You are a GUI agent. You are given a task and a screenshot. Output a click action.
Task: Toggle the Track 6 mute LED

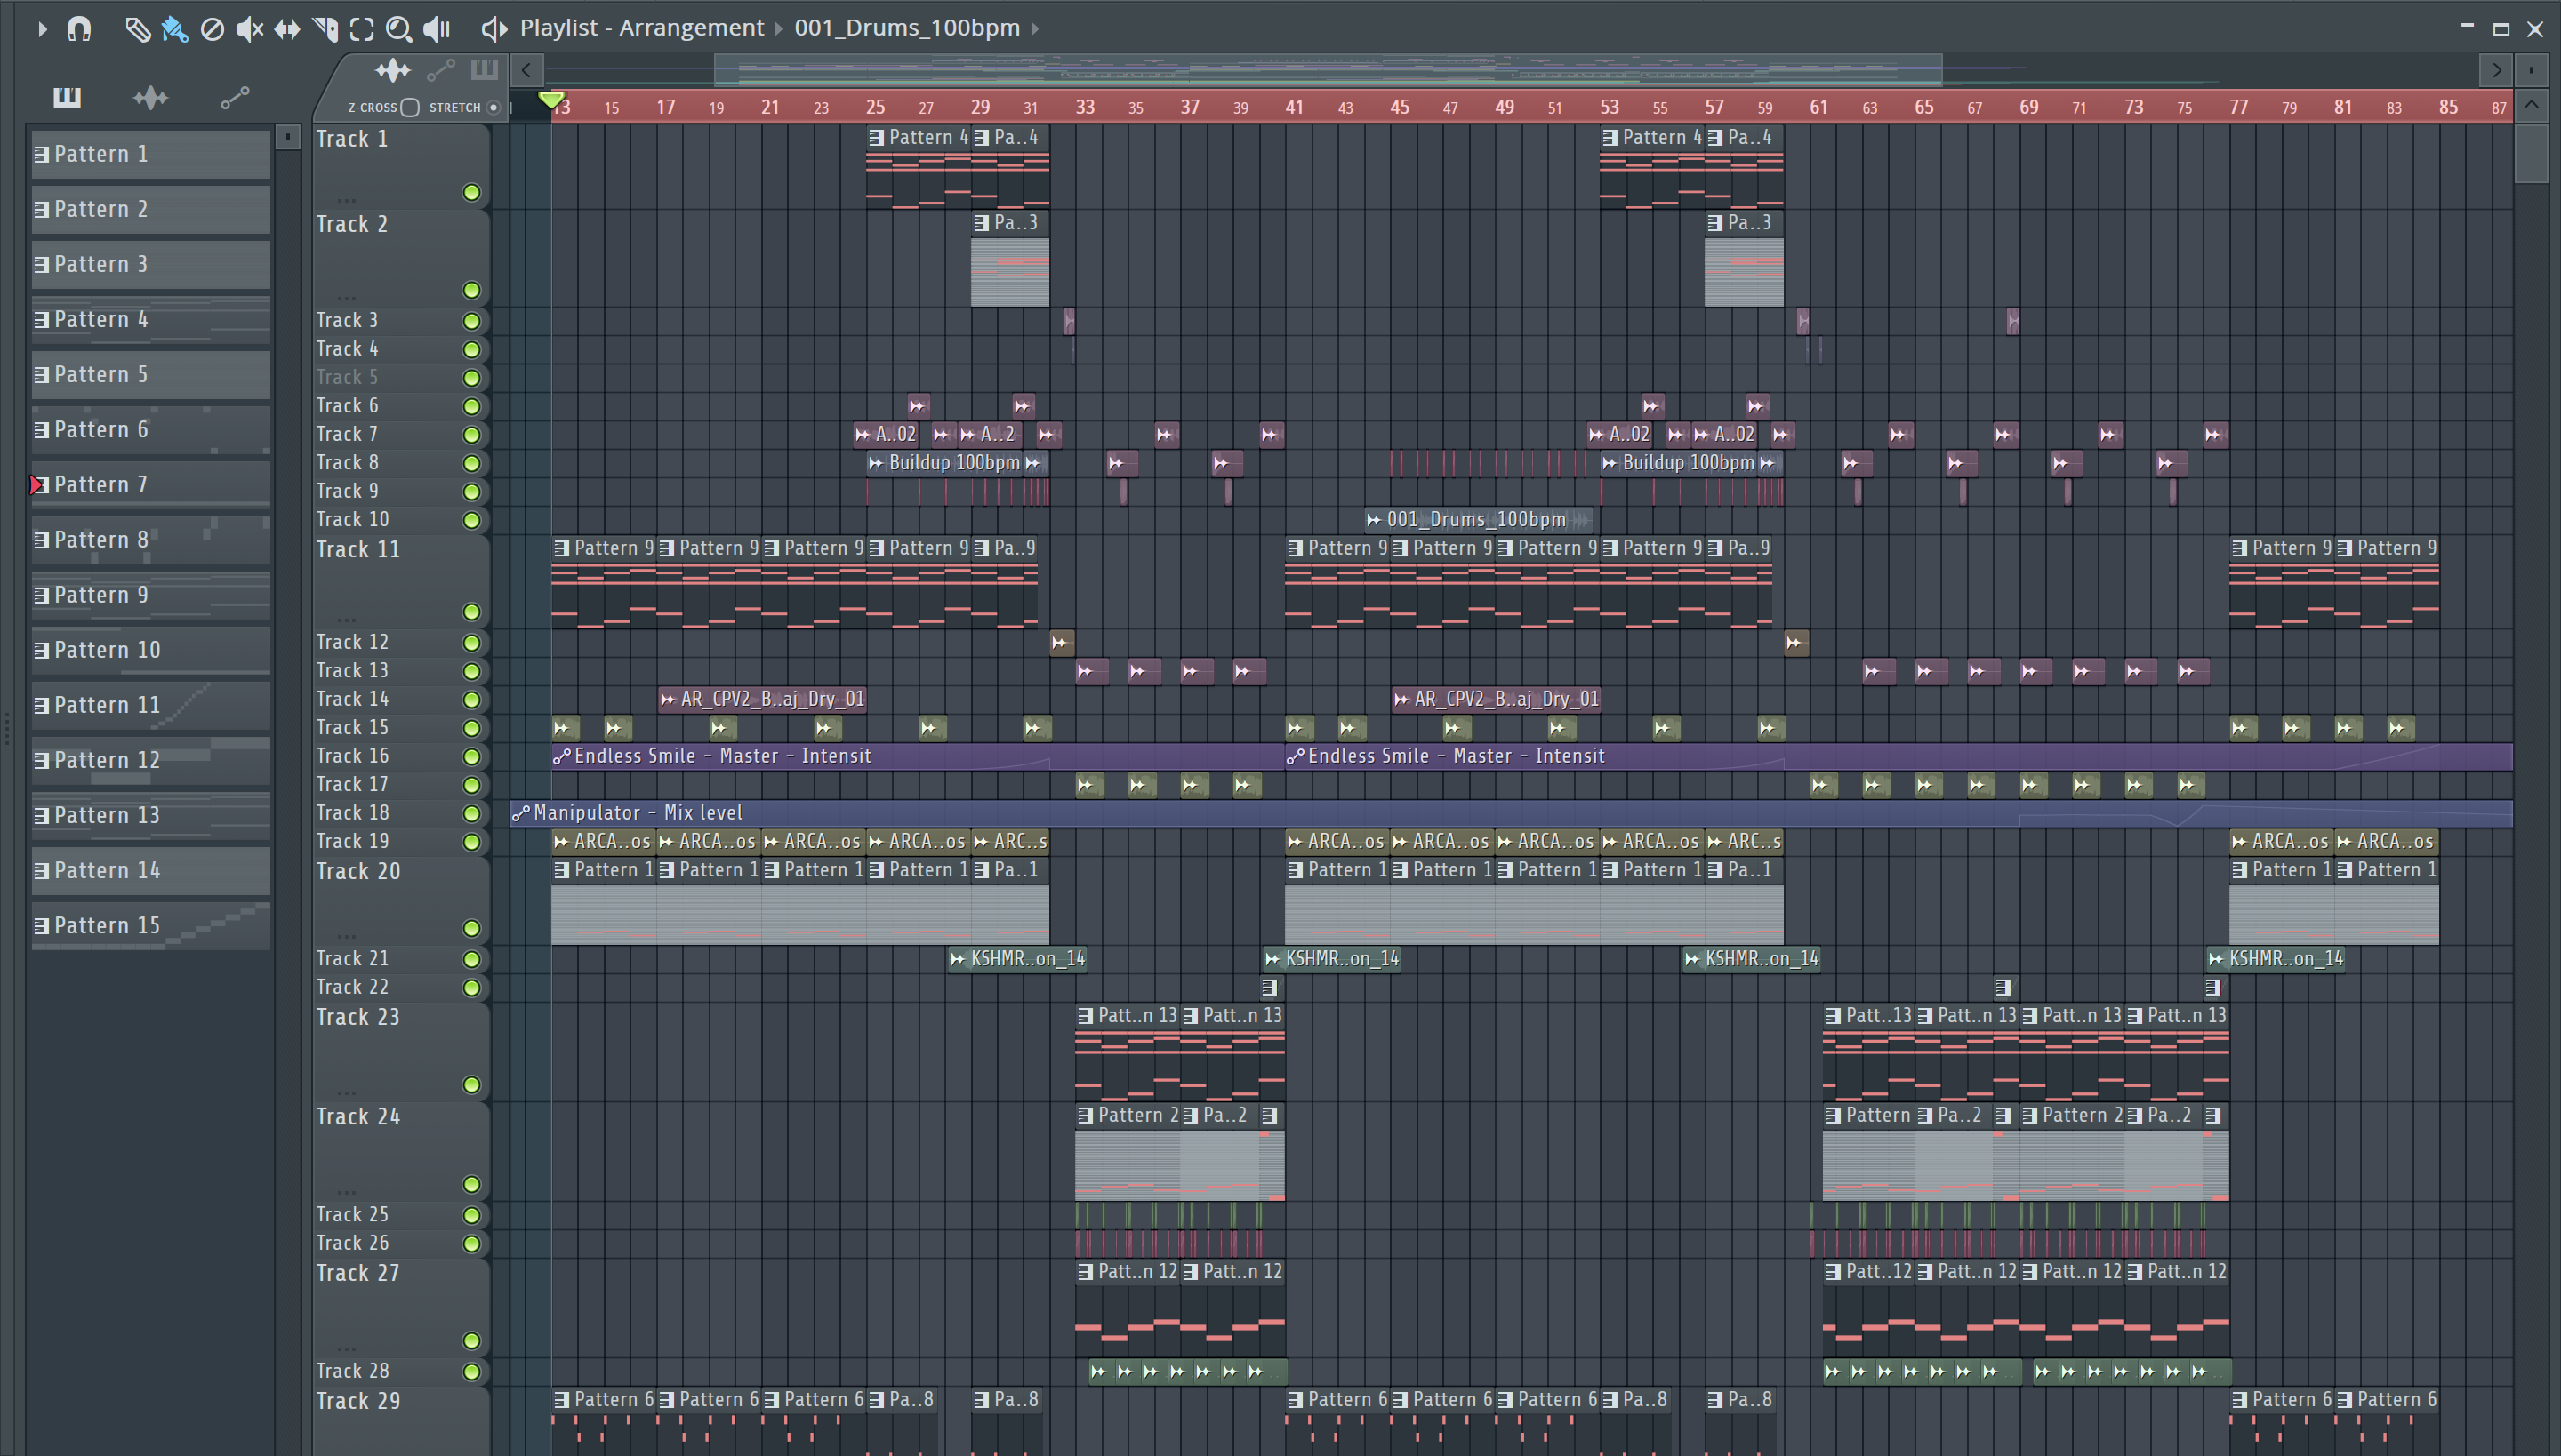point(471,406)
